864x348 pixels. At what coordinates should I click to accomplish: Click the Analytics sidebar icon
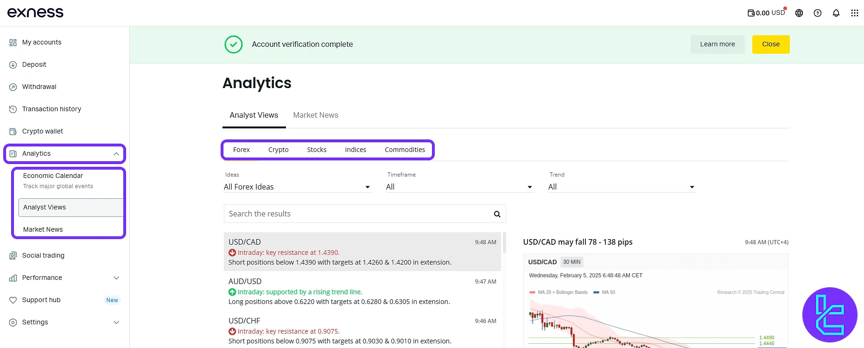[13, 153]
